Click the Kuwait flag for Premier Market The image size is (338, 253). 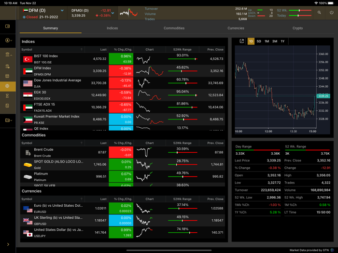pos(28,120)
